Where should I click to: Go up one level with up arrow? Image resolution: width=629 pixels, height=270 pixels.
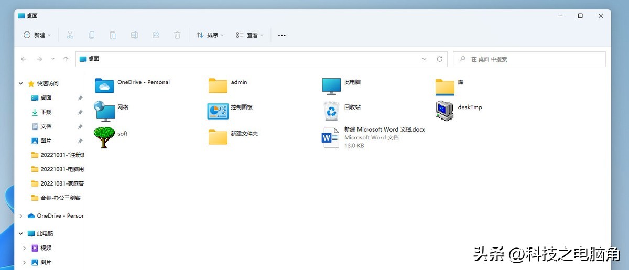pyautogui.click(x=66, y=59)
